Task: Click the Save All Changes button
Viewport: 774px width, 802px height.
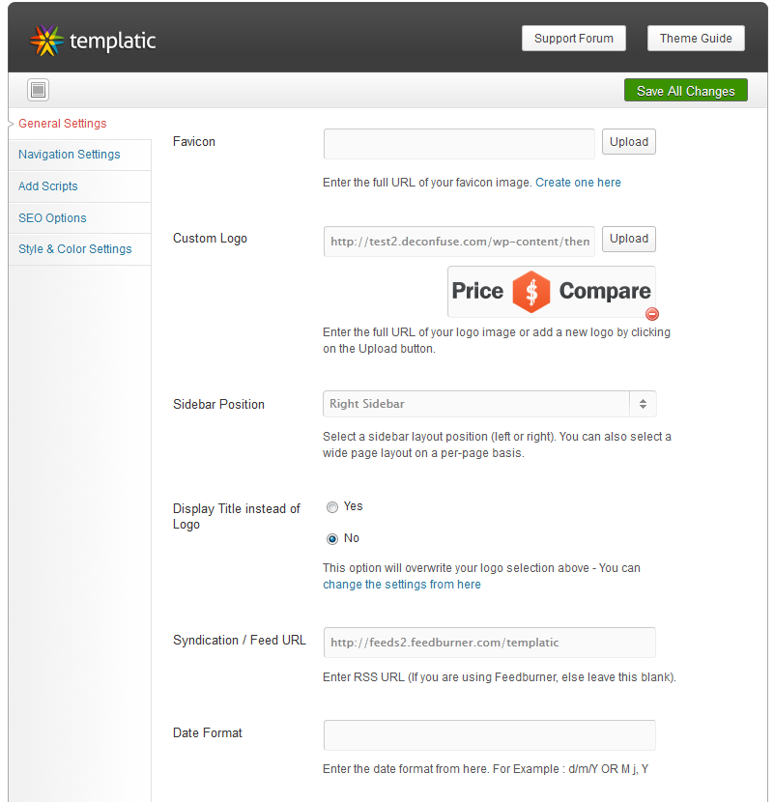Action: [x=685, y=91]
